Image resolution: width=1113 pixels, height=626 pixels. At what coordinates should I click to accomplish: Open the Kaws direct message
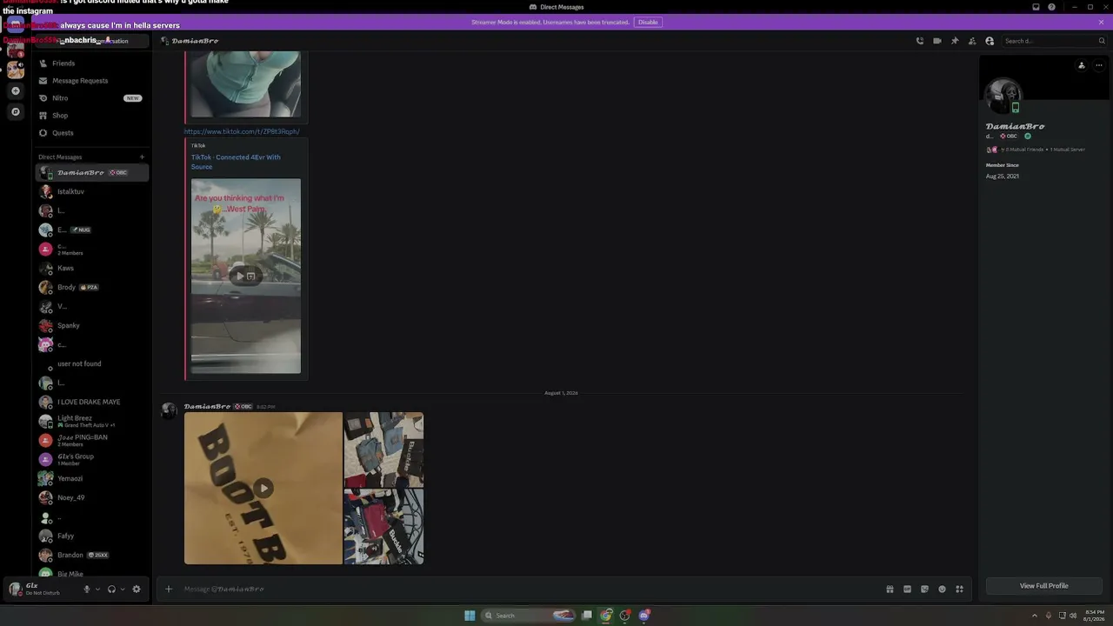[x=91, y=268]
